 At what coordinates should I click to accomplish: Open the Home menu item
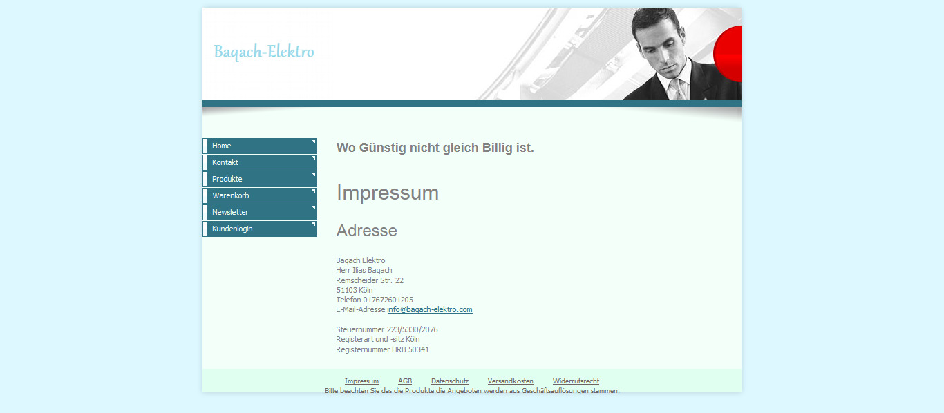(259, 146)
